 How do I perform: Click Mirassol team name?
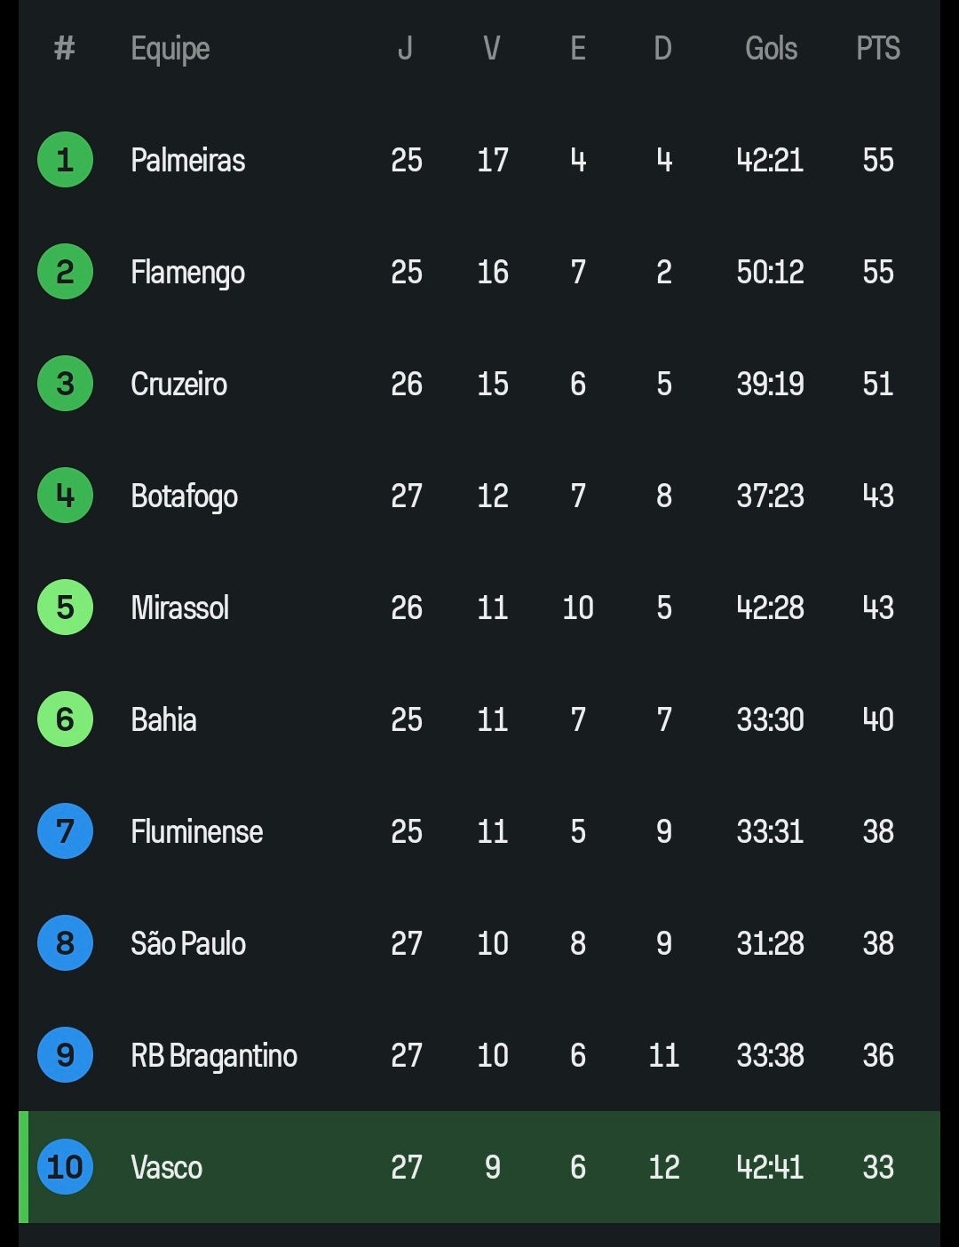pyautogui.click(x=179, y=608)
